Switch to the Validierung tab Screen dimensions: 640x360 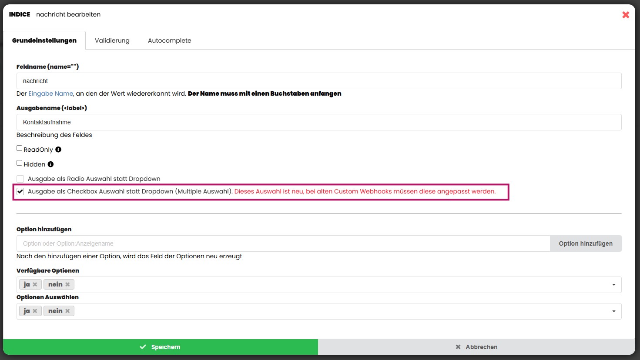pos(112,40)
